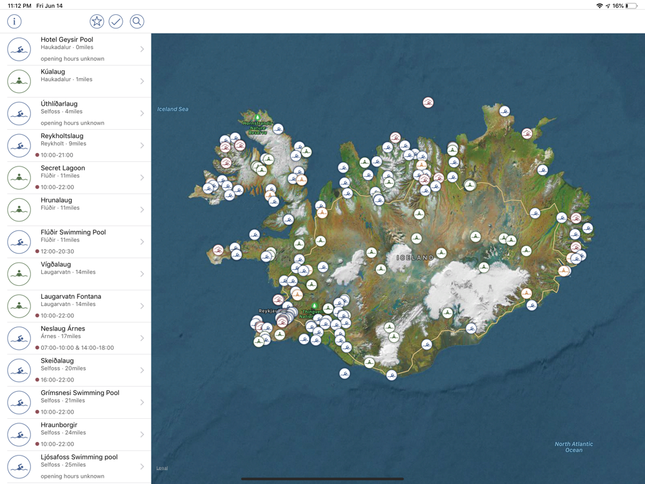Select the Hotel Geysir Pool title
Viewport: 645px width, 484px height.
pos(66,39)
